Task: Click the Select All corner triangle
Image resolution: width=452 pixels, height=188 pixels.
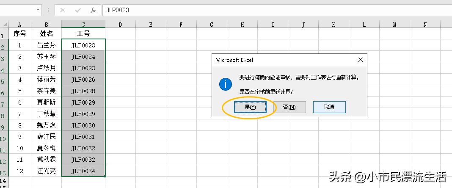Action: [x=4, y=24]
